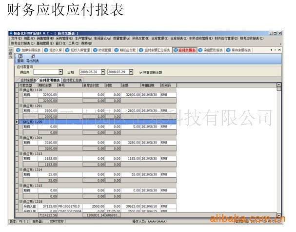This screenshot has width=296, height=232.
Task: Switch to the 应付款汇总表 sub-tab
Action: pyautogui.click(x=73, y=80)
